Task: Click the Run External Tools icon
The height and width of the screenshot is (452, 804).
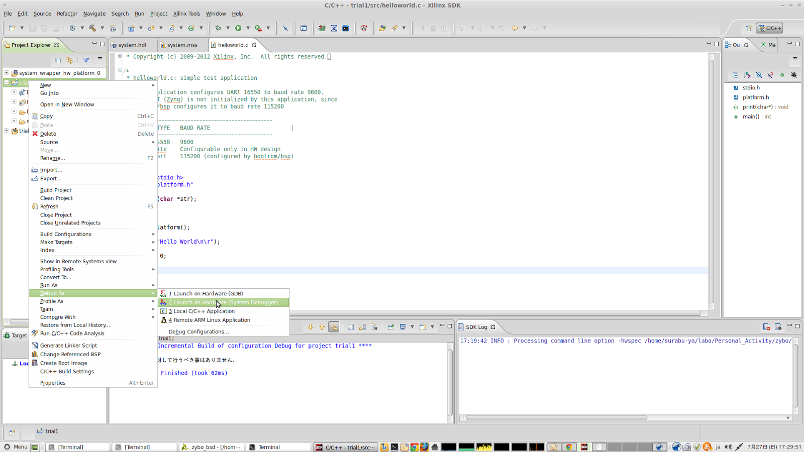Action: click(x=258, y=28)
